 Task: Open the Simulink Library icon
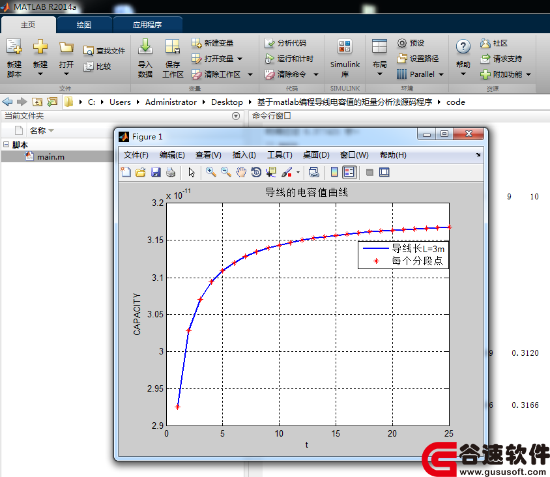pos(345,47)
